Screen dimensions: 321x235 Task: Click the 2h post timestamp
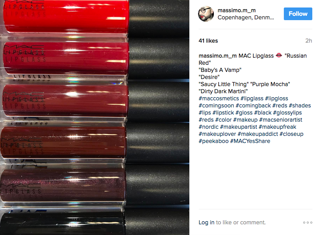point(308,41)
